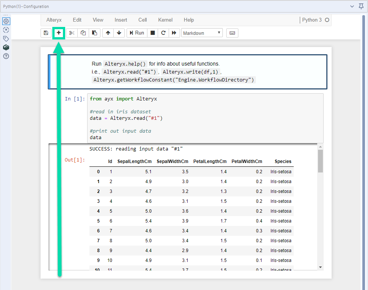The width and height of the screenshot is (368, 290).
Task: Click Iris-setosa in row index 0
Action: coord(281,172)
